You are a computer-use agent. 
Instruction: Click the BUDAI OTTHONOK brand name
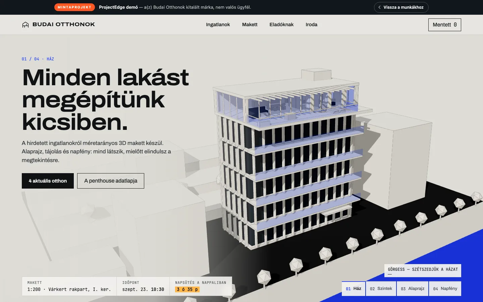(64, 24)
